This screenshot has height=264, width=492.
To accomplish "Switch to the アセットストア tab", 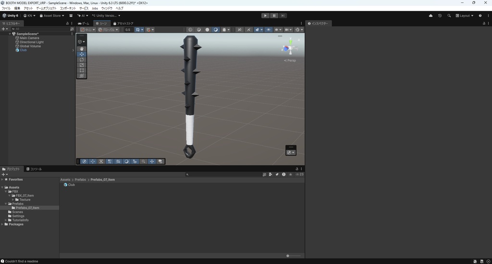I will pyautogui.click(x=123, y=24).
